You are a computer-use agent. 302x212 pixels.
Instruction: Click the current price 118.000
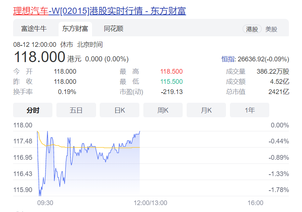pyautogui.click(x=40, y=57)
